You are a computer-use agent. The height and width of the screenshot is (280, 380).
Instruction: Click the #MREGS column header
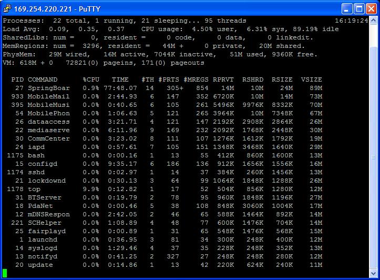click(196, 79)
